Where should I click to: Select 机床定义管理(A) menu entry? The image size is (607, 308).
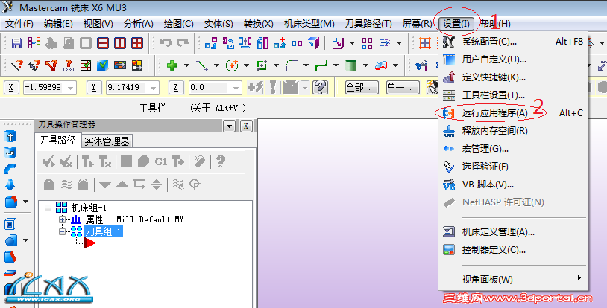point(512,232)
